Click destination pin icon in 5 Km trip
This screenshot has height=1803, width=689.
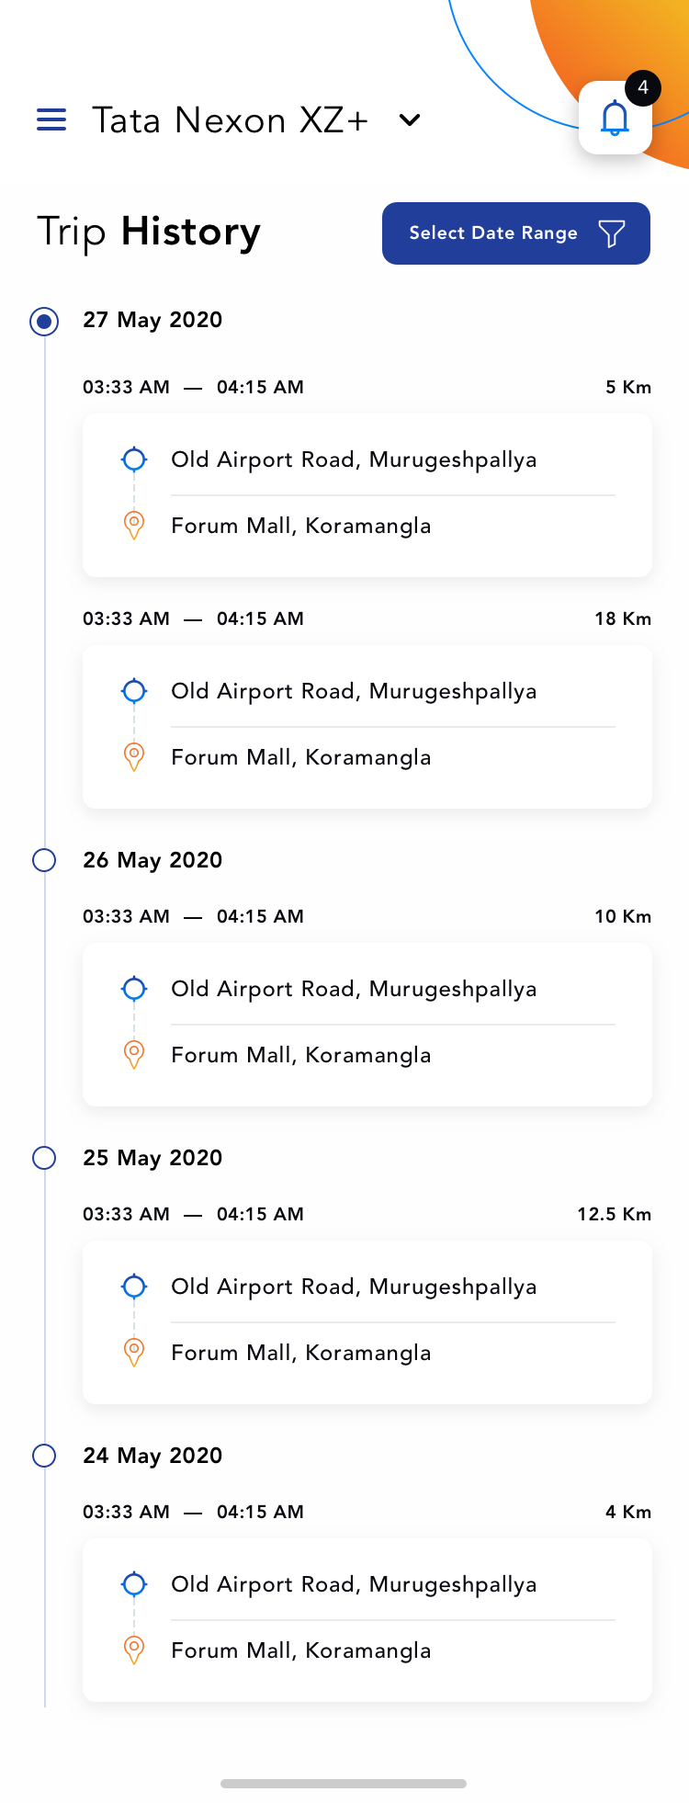134,525
